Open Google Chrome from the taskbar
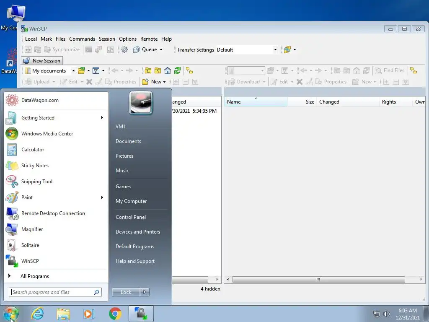This screenshot has width=429, height=322. coord(115,314)
